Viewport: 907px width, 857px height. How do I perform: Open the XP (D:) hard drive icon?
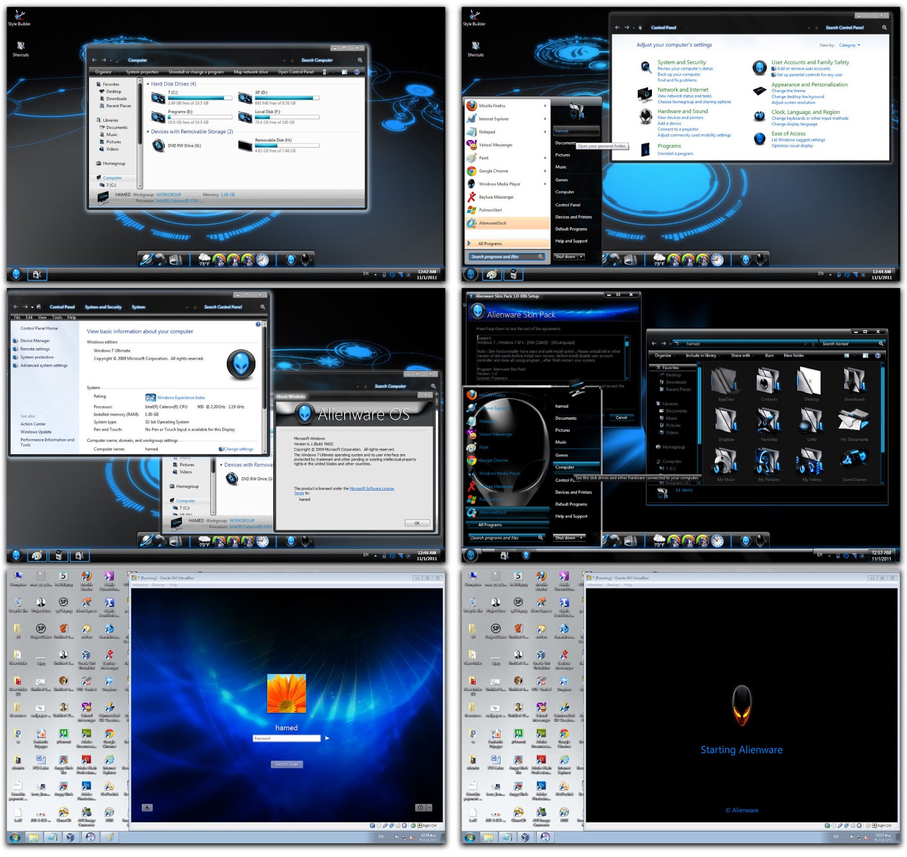(245, 98)
